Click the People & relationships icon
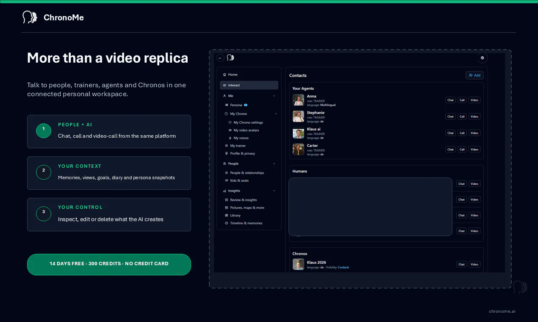Image resolution: width=538 pixels, height=322 pixels. [x=227, y=173]
